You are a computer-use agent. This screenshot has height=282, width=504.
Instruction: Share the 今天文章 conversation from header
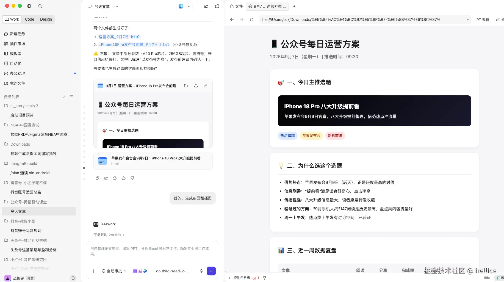click(206, 6)
